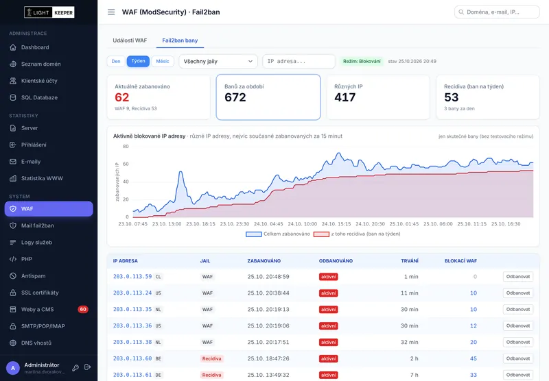Click the shield icon on WAF item

pos(13,209)
